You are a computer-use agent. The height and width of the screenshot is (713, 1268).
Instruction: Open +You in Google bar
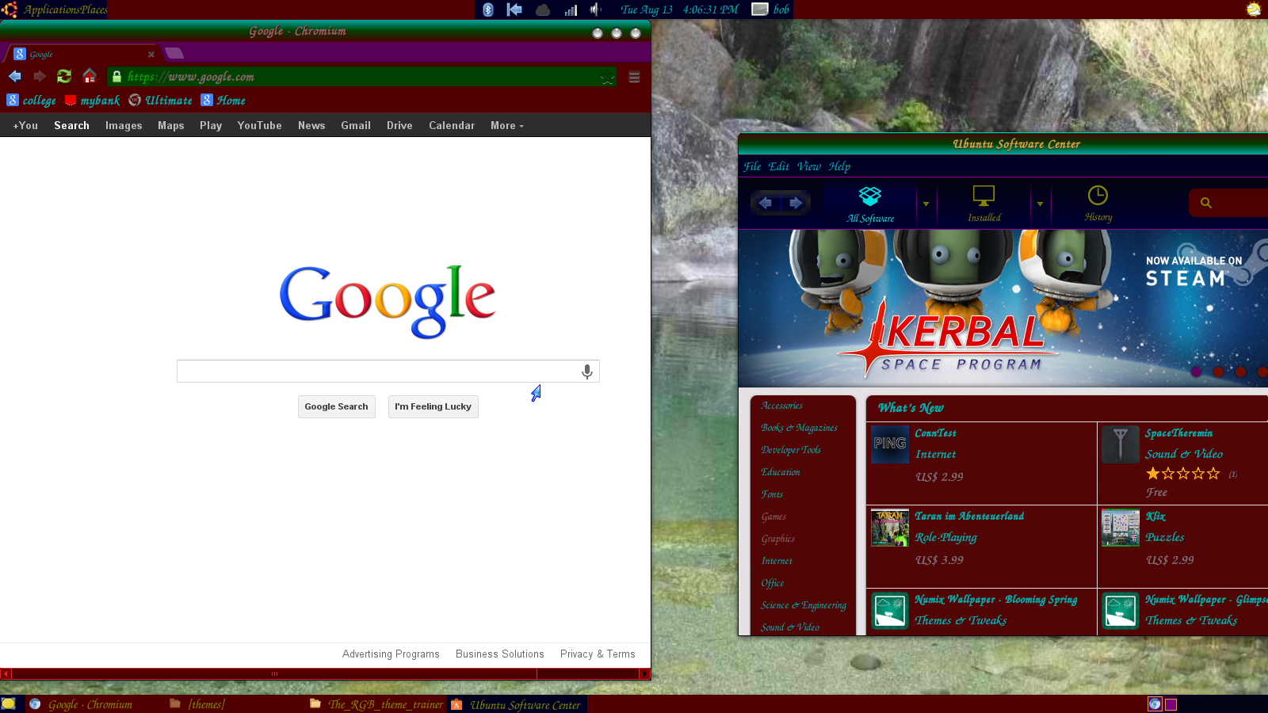pos(25,125)
